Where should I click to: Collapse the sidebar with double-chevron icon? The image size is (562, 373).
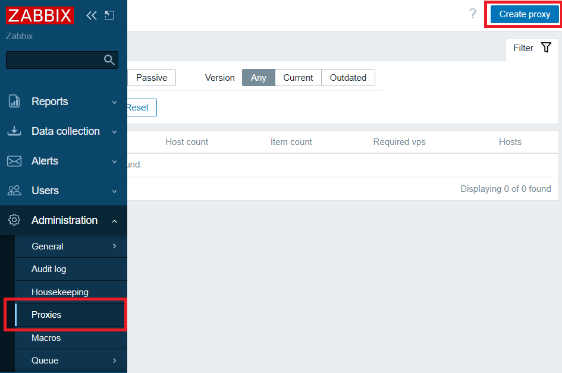click(x=91, y=15)
